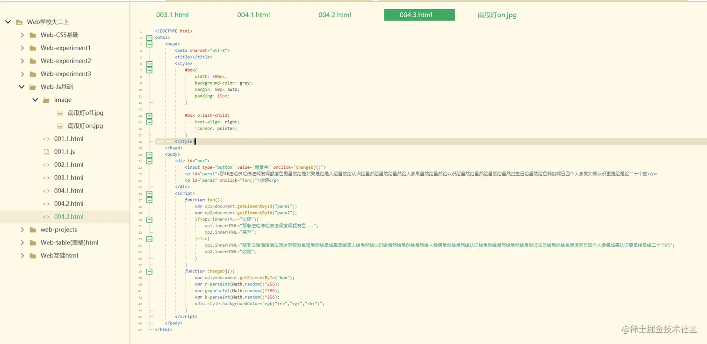Click the 004.2.html code file icon in tree
Screen dimensions: 707x344
click(x=46, y=204)
